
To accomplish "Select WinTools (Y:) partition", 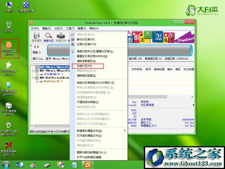I will (x=53, y=81).
